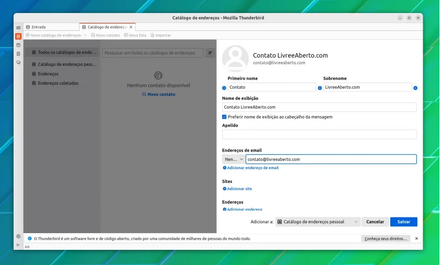Select Catálogo de endereços pessoal in sidebar
Image resolution: width=440 pixels, height=265 pixels.
click(62, 64)
